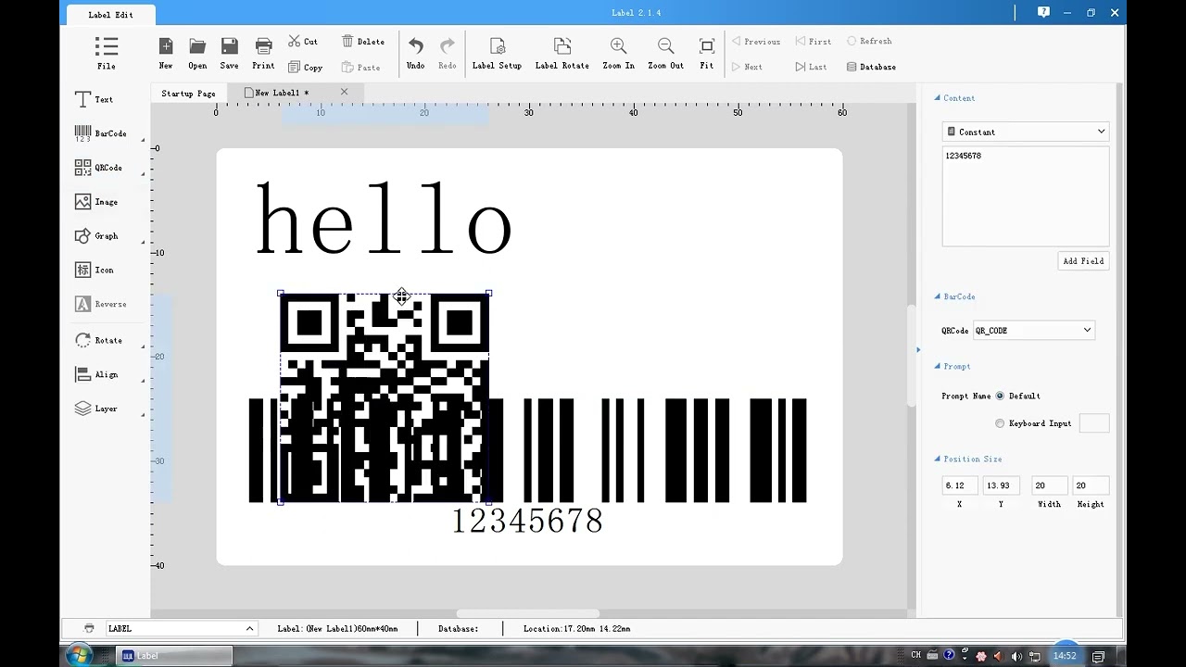
Task: Open the QR_CODE type dropdown
Action: pyautogui.click(x=1033, y=330)
